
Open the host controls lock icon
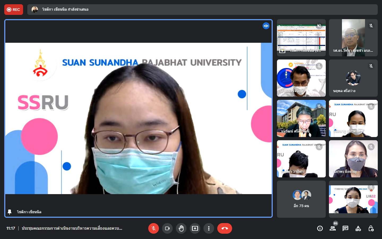click(x=371, y=228)
